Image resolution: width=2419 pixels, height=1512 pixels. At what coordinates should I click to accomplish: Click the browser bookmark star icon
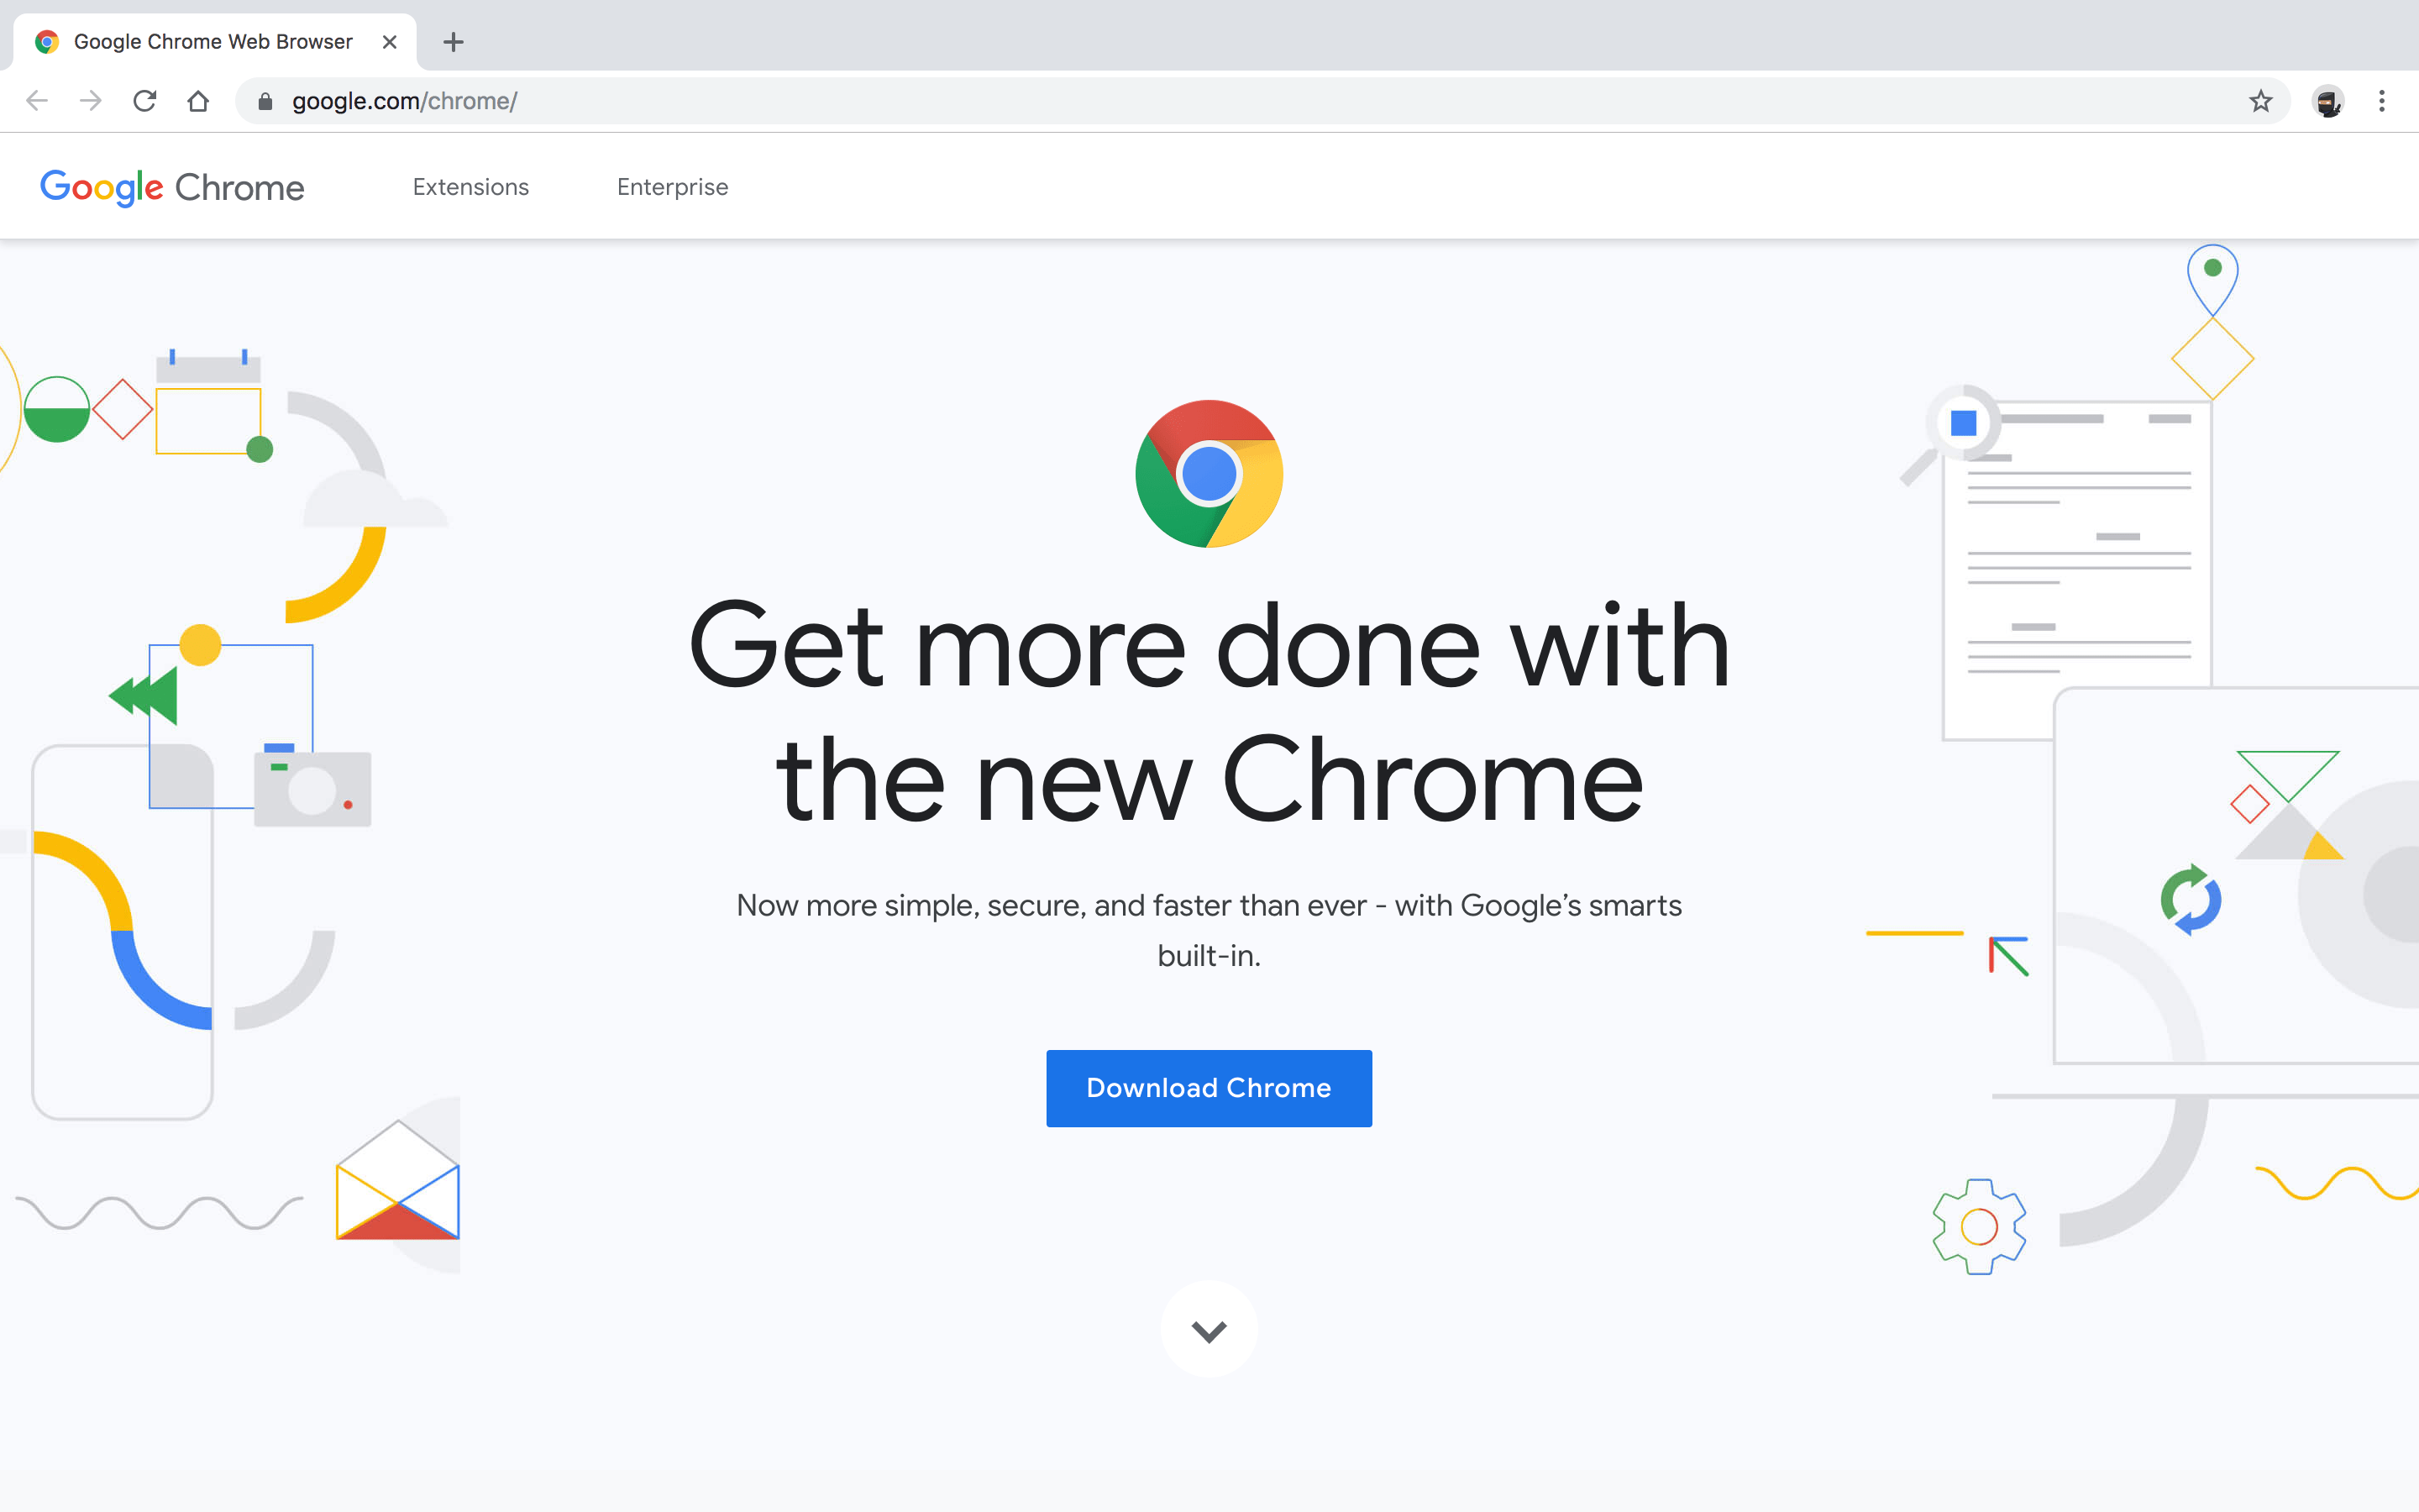point(2260,99)
